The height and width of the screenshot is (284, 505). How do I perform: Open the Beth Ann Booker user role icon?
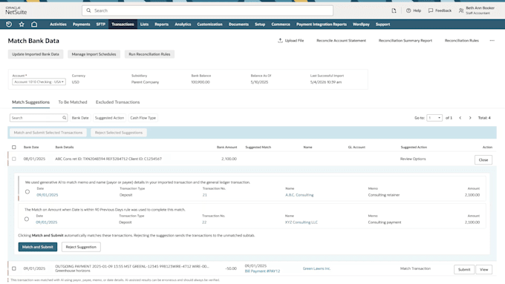[461, 10]
